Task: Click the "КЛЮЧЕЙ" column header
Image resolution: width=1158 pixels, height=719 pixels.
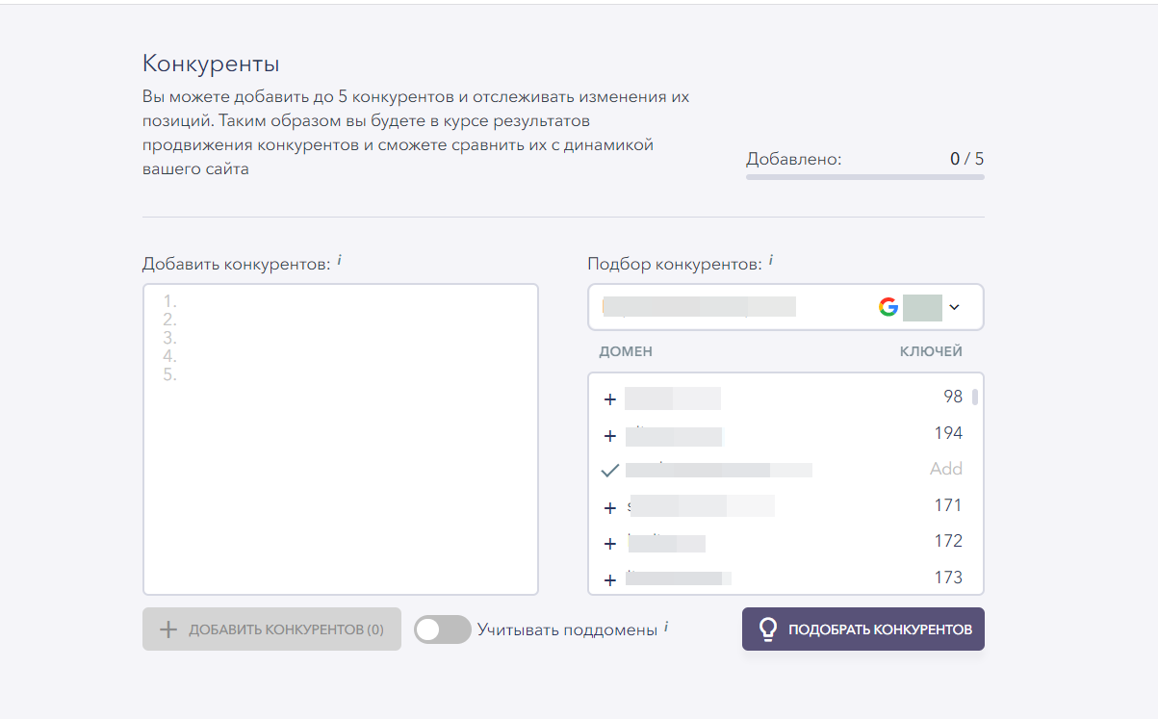Action: point(931,351)
